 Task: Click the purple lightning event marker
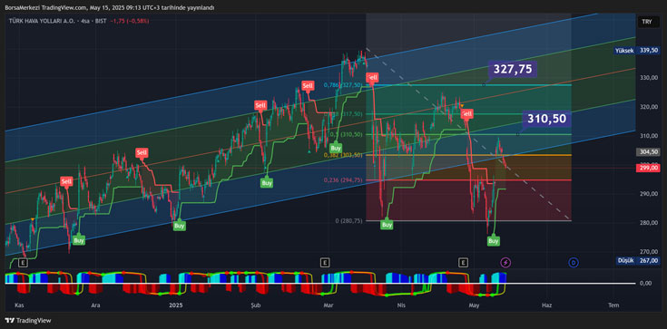click(505, 263)
